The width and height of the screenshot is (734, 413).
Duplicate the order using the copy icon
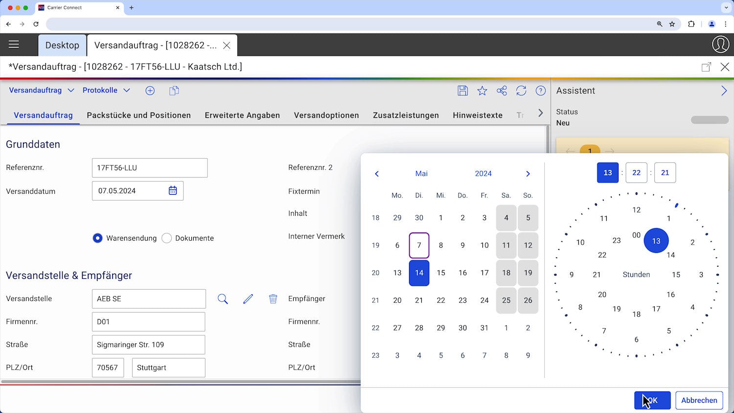pyautogui.click(x=174, y=91)
